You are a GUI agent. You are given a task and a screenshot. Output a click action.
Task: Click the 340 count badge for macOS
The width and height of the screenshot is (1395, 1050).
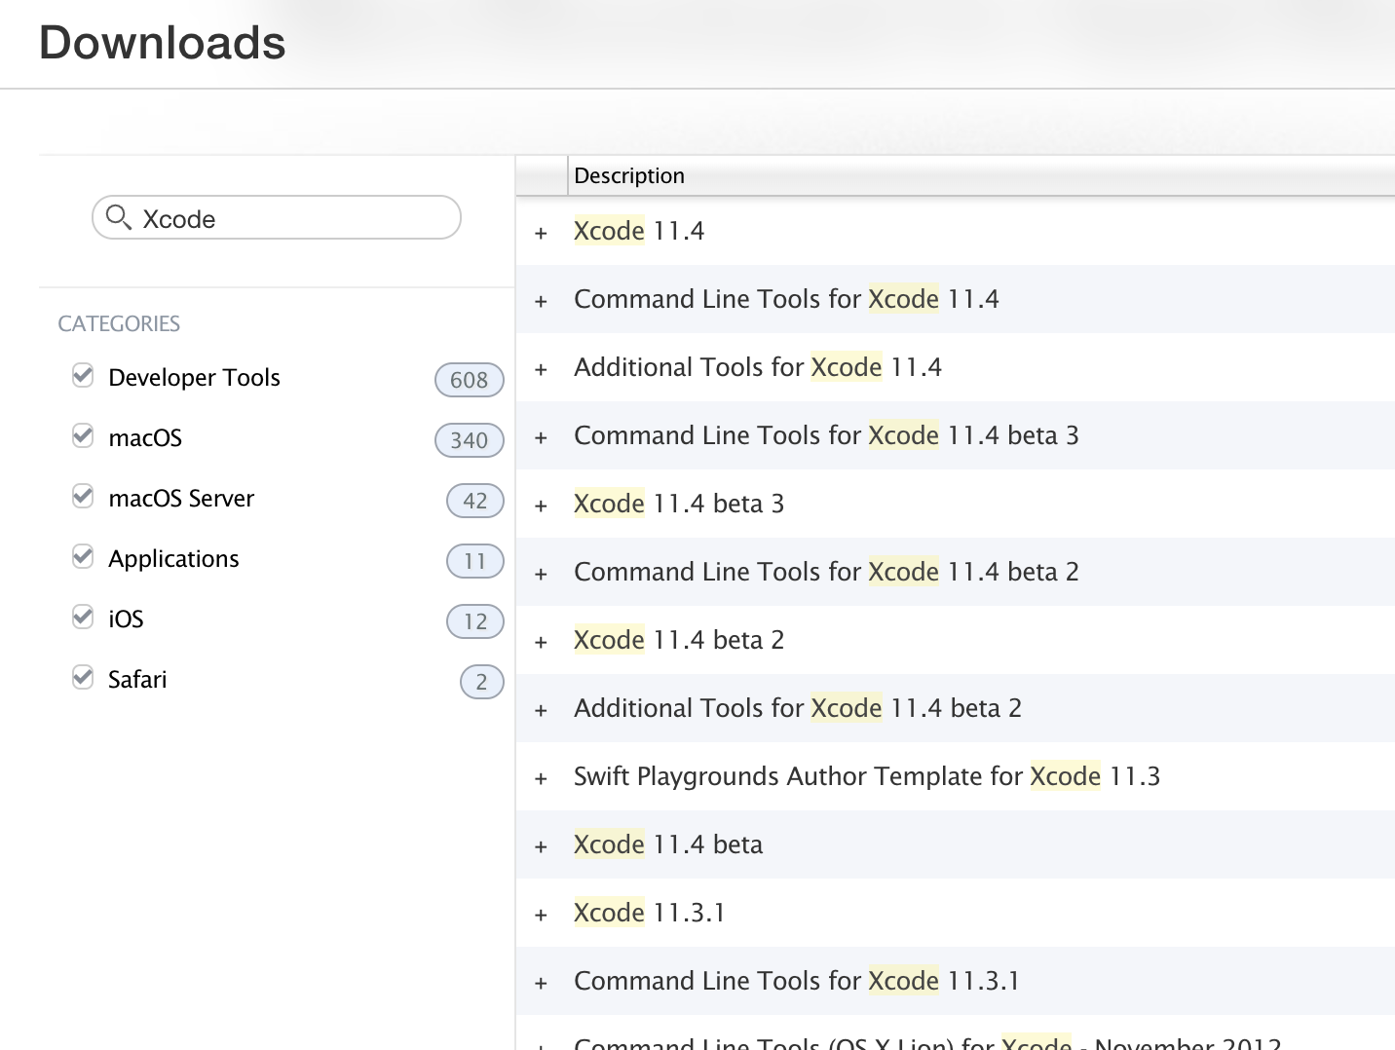pos(469,440)
